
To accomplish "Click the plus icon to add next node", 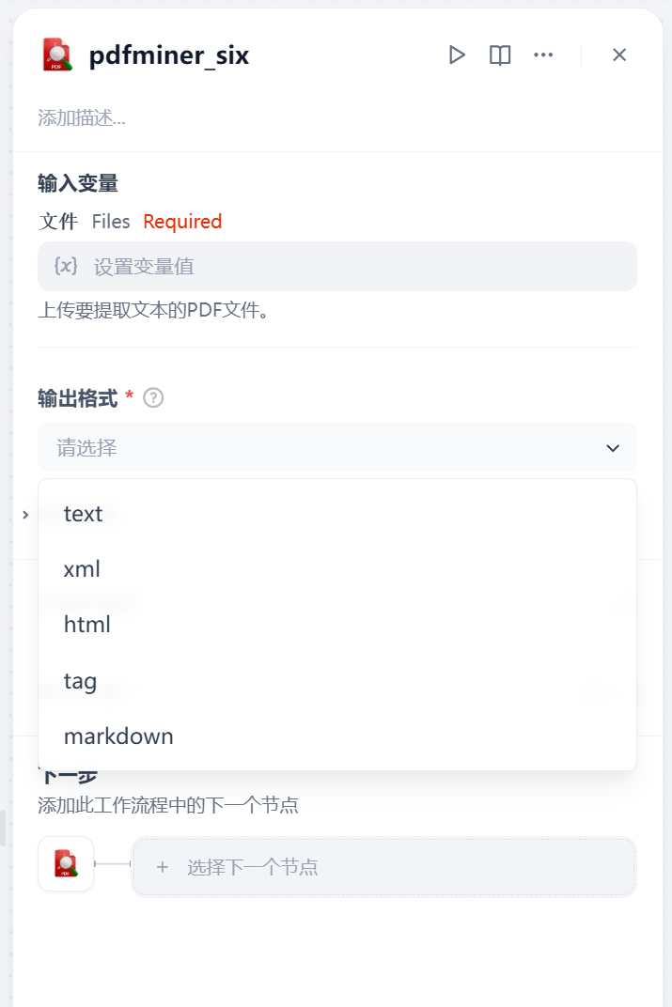I will [x=163, y=867].
